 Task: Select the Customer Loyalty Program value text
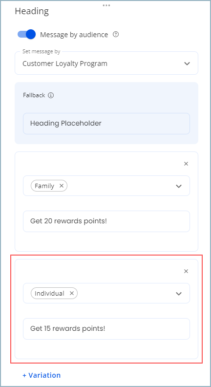[x=65, y=64]
